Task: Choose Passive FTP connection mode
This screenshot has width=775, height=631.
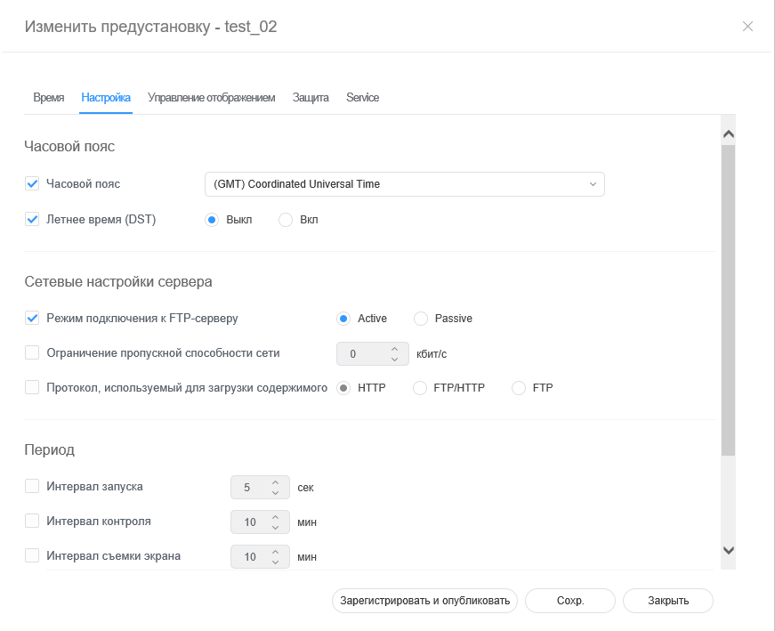Action: point(421,319)
